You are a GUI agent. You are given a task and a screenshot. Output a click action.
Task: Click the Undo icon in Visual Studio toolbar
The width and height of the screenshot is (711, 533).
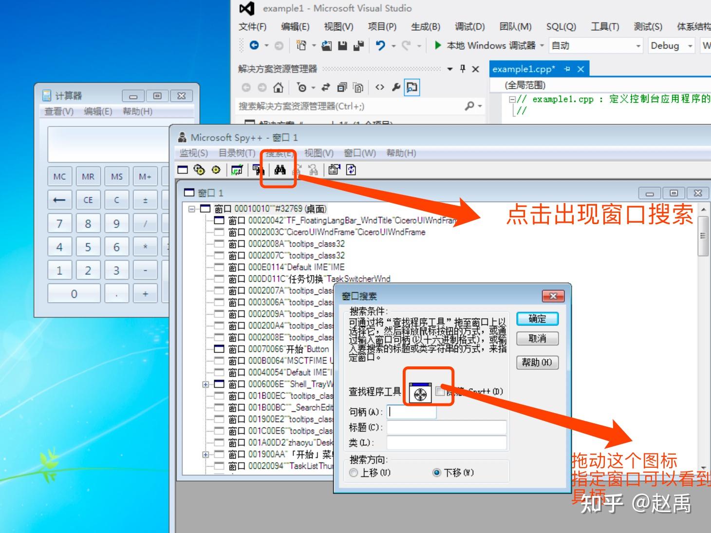pos(380,45)
